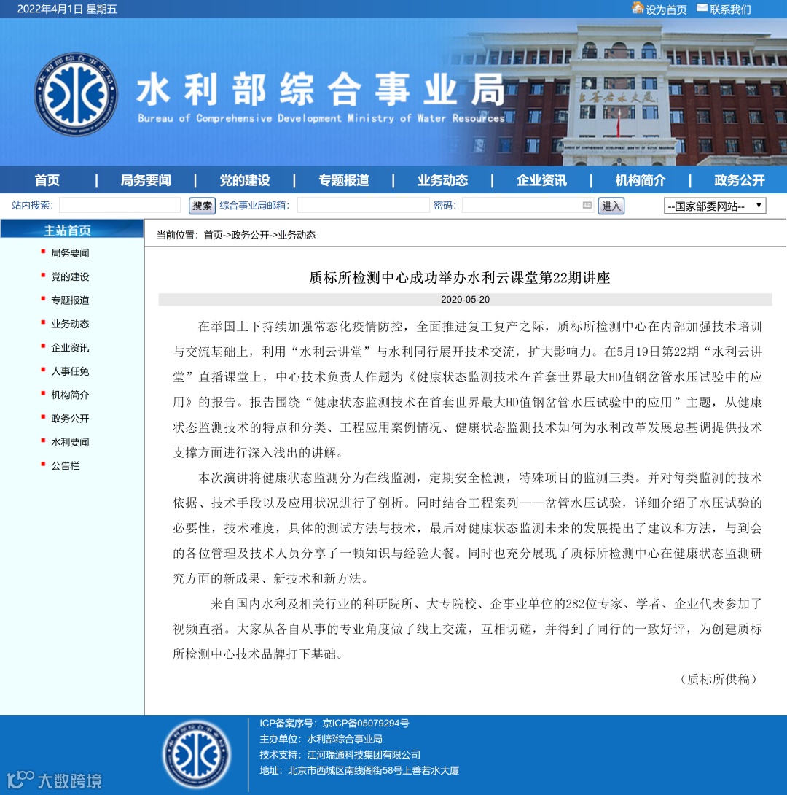
Task: Click the （质标所供稿） credit line
Action: pos(718,680)
